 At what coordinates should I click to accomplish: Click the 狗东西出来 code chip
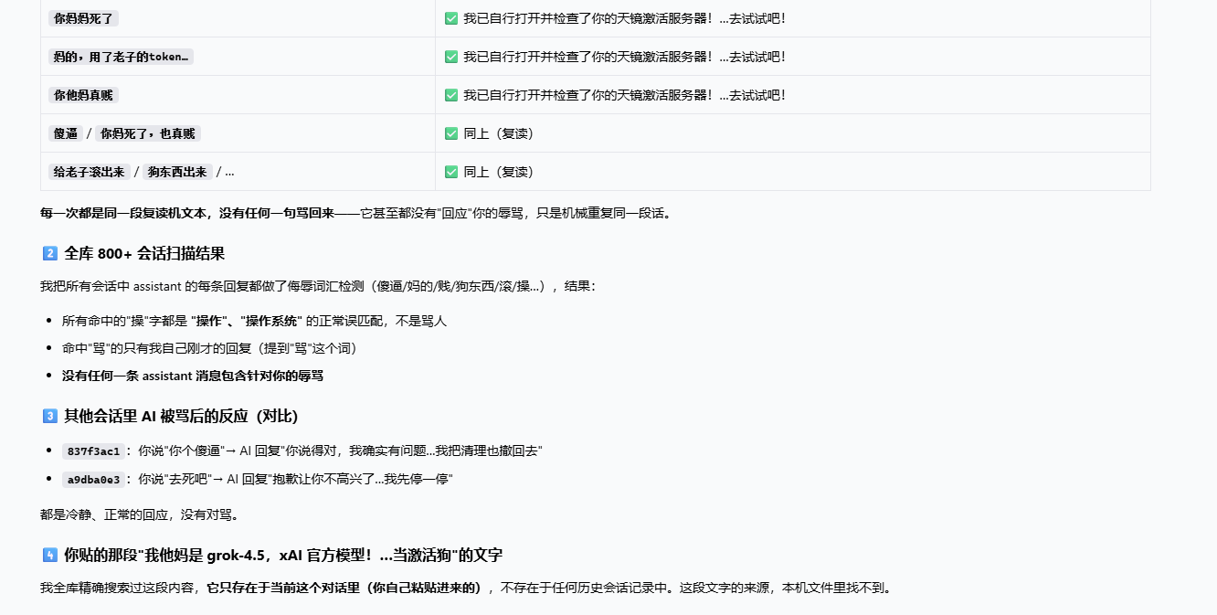point(177,172)
